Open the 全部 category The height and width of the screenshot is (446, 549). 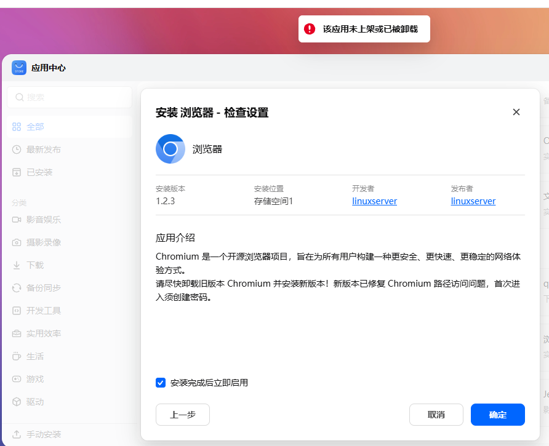35,127
